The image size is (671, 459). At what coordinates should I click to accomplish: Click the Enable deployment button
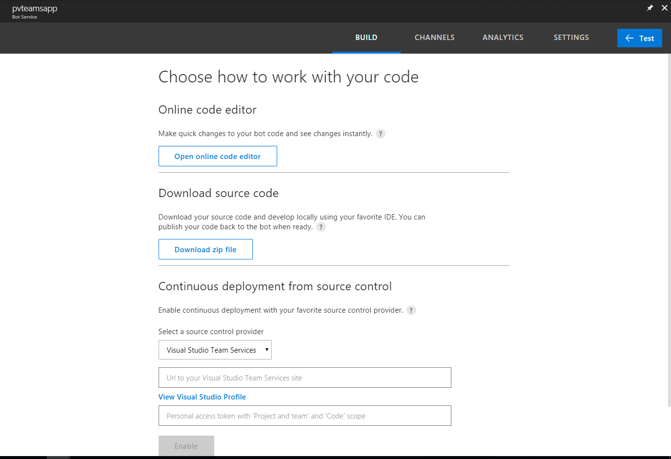point(186,446)
